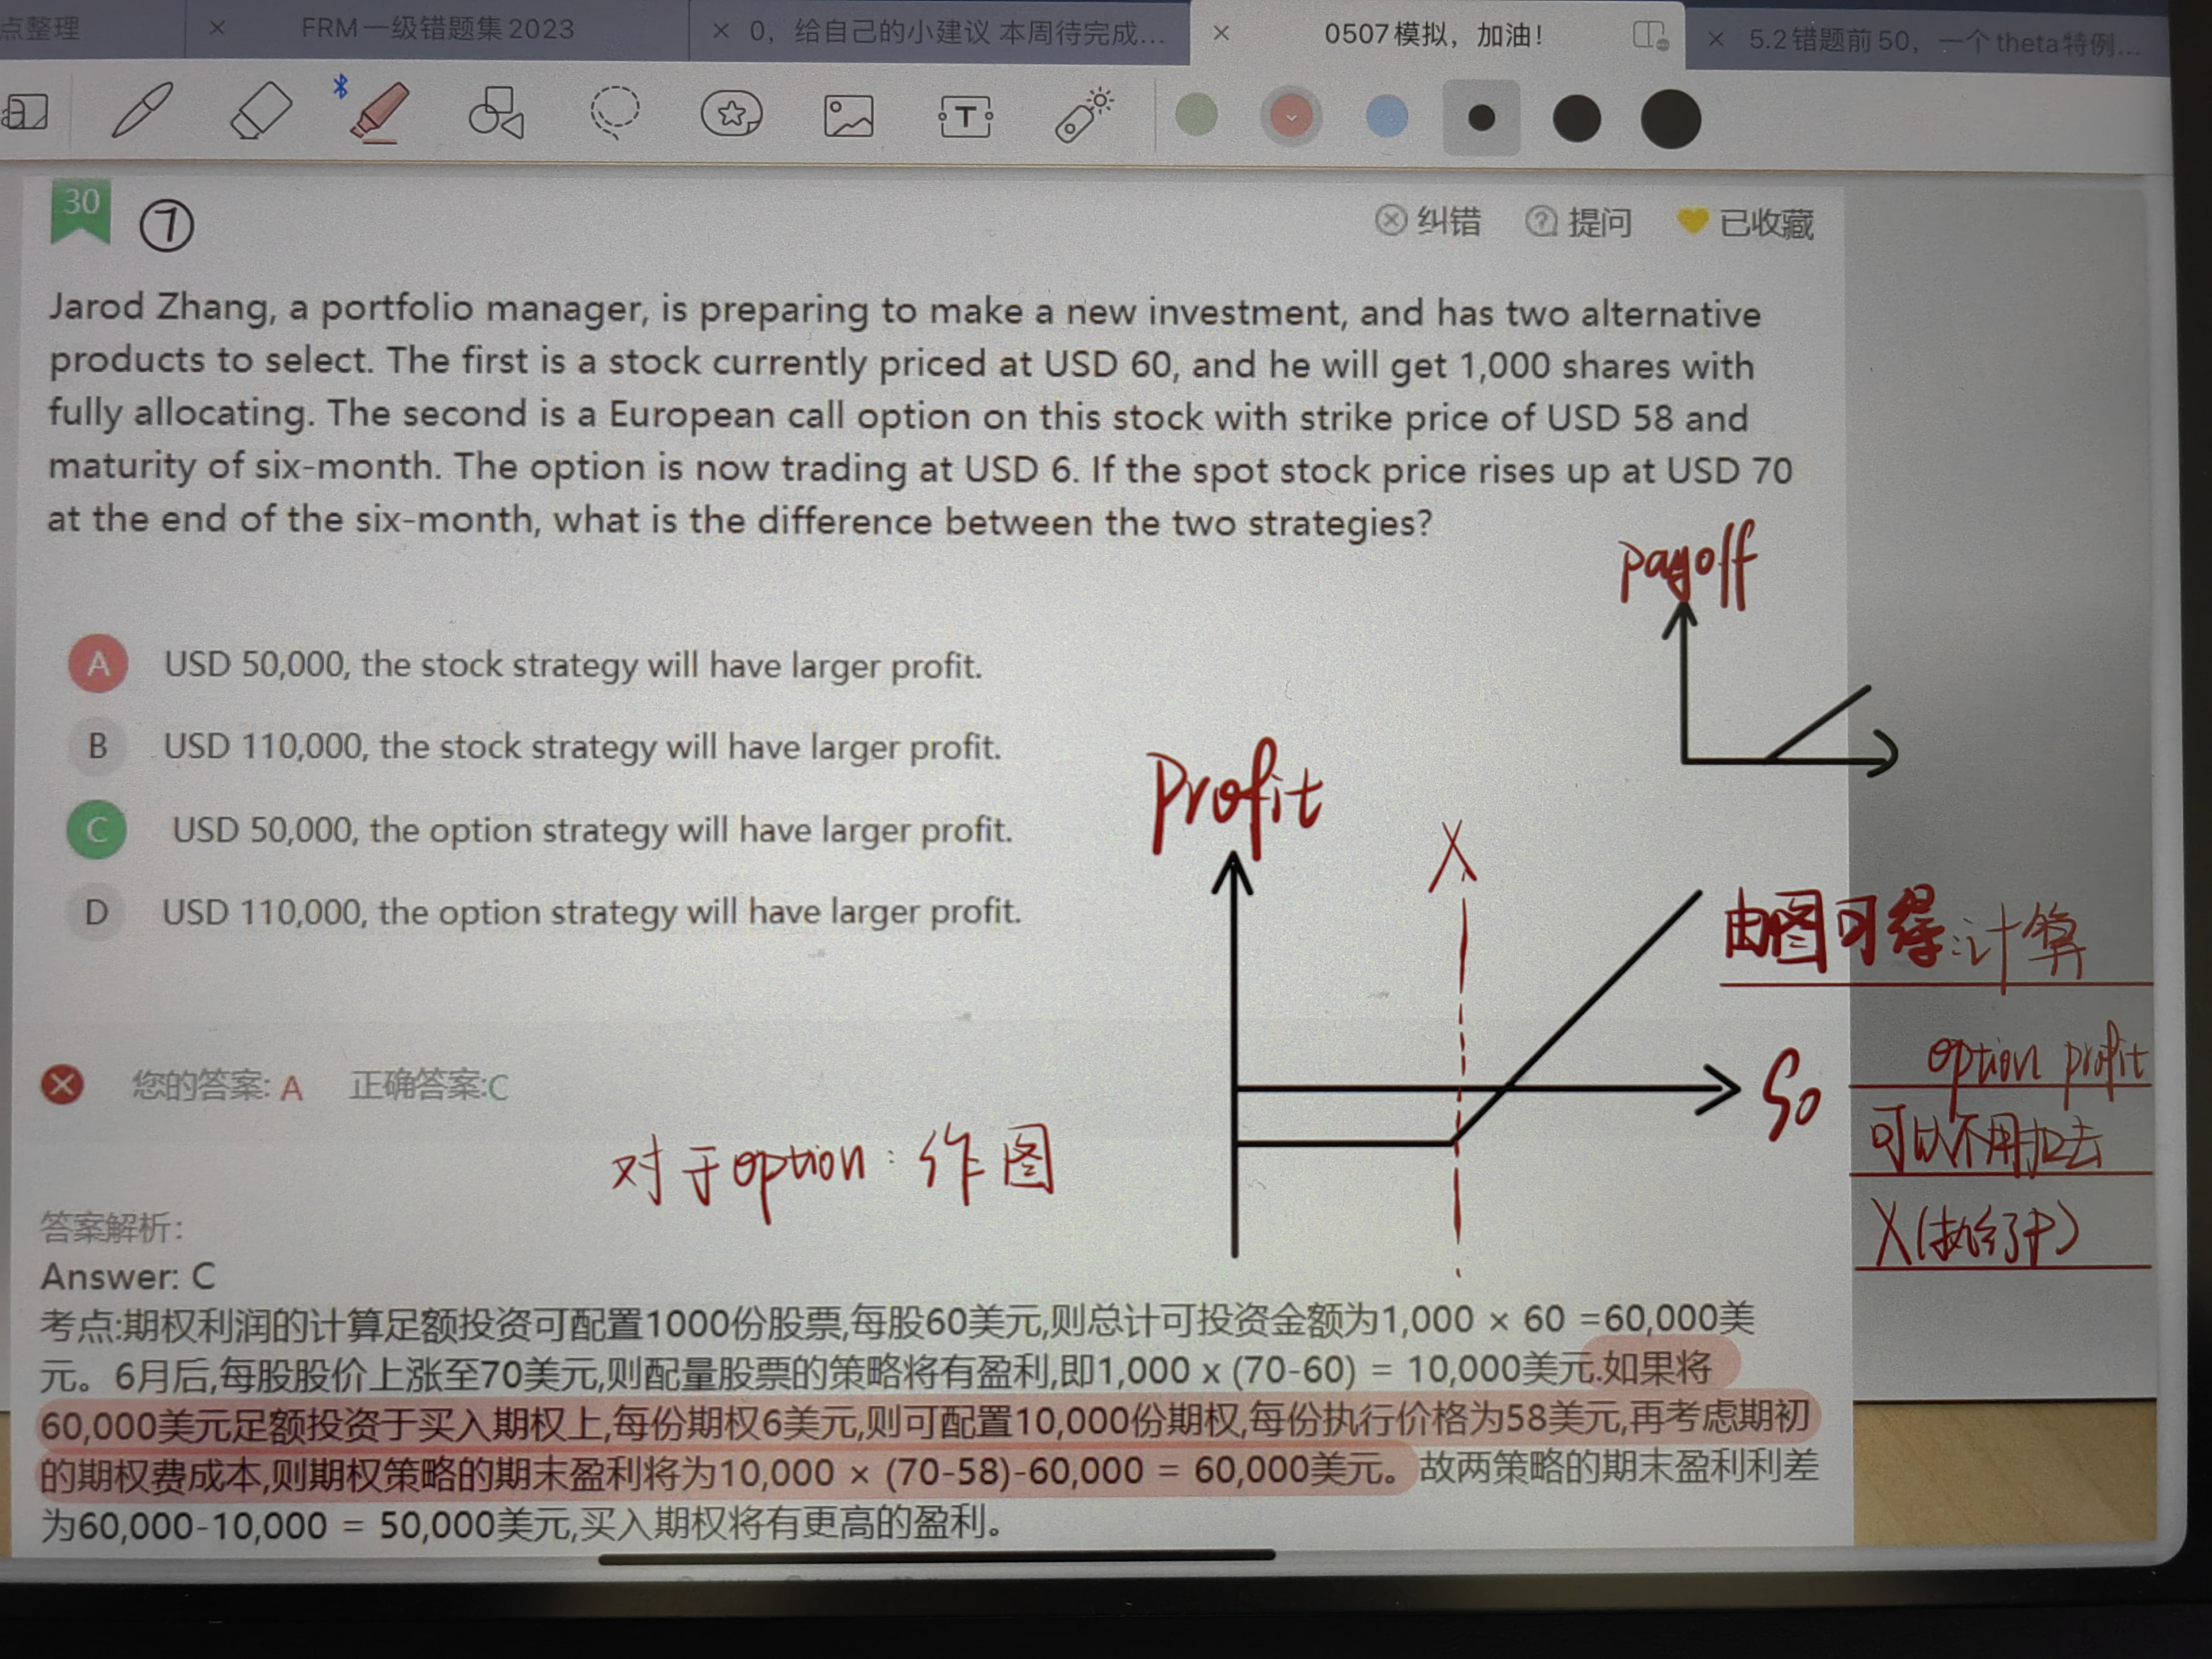The image size is (2212, 1659).
Task: Select the largest stroke thickness dot
Action: click(x=1670, y=119)
